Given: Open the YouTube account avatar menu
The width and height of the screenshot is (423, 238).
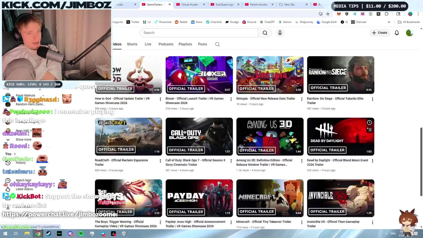Looking at the screenshot, I should 409,33.
